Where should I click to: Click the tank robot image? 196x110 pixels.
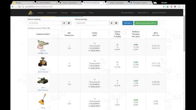tap(43, 80)
